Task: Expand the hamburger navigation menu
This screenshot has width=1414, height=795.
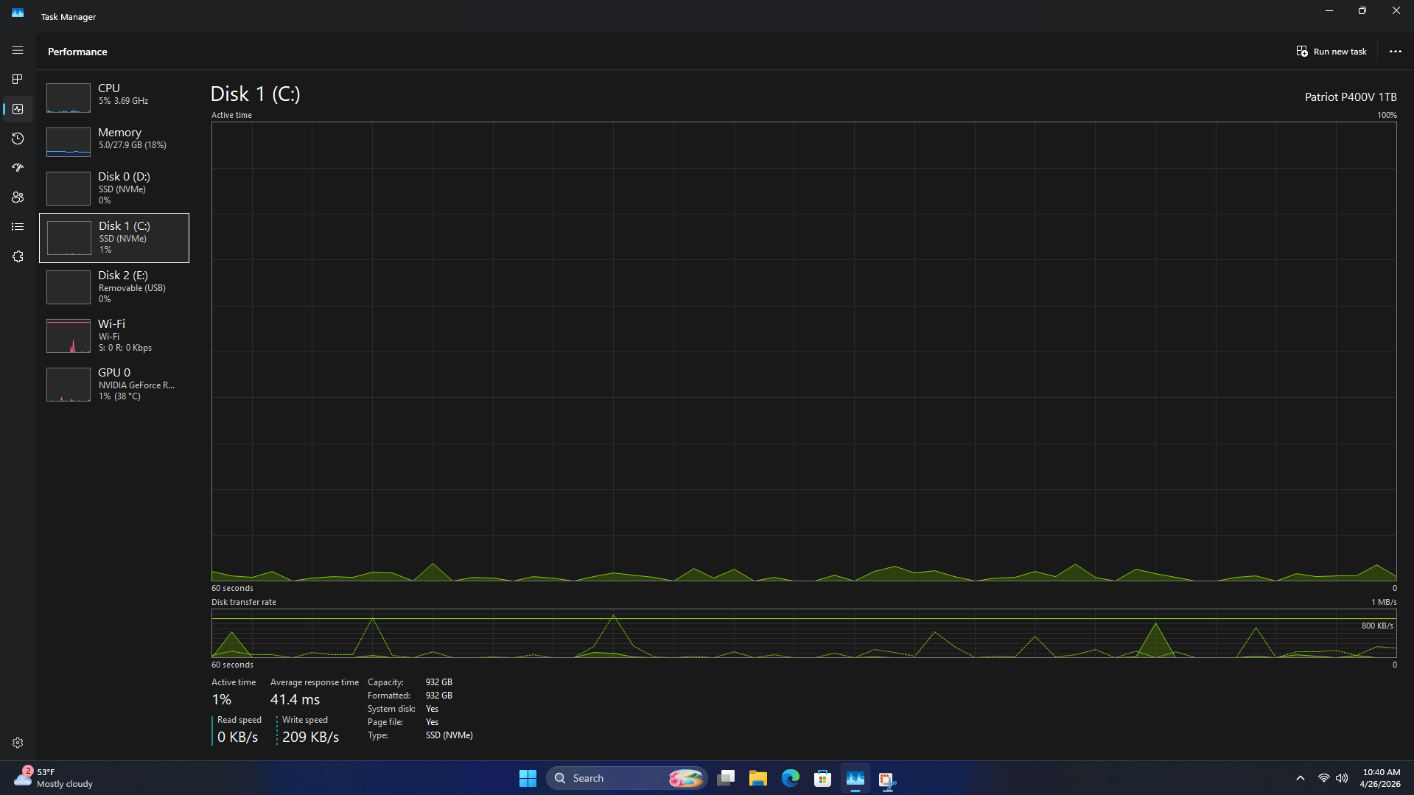Action: [18, 50]
